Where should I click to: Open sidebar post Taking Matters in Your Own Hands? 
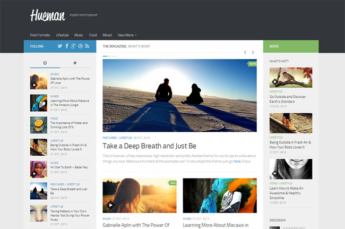click(x=70, y=215)
